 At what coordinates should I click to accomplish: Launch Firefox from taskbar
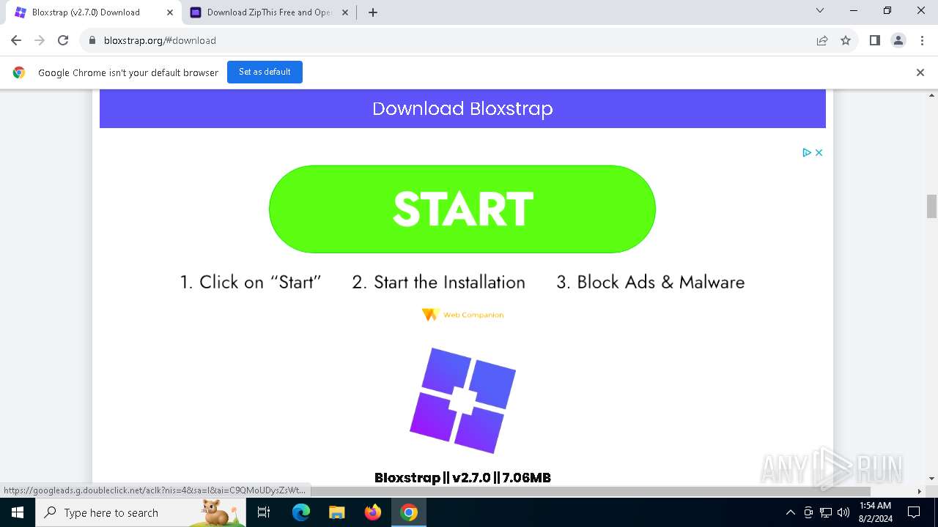point(373,512)
